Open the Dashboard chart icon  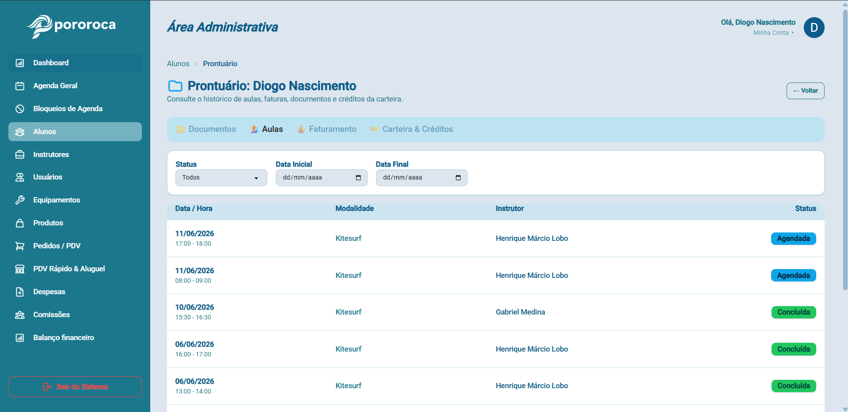pyautogui.click(x=20, y=63)
